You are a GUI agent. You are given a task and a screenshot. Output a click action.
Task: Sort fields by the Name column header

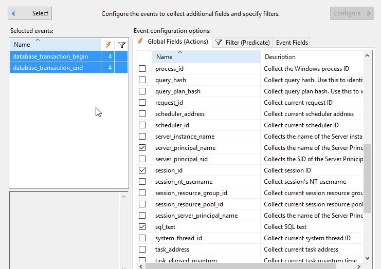(x=206, y=57)
